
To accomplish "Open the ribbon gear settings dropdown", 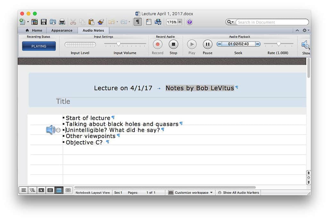I will (305, 30).
